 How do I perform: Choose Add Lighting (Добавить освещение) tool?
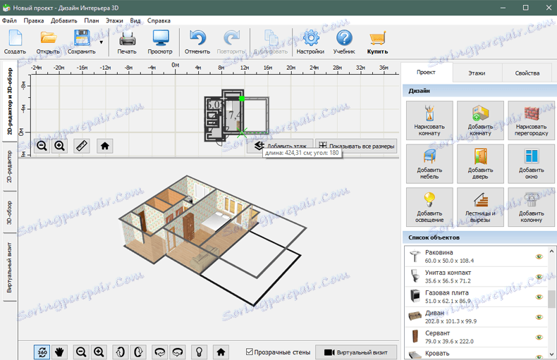click(429, 206)
